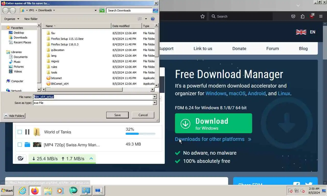Click the Hide Folders button
This screenshot has height=196, width=327.
[x=15, y=116]
